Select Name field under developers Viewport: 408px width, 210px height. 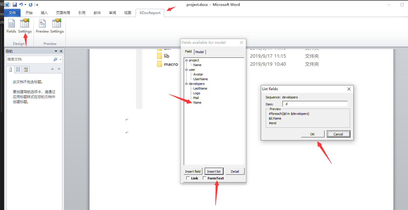click(197, 103)
